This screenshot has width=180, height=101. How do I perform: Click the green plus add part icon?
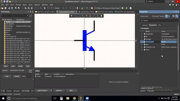click(x=63, y=8)
